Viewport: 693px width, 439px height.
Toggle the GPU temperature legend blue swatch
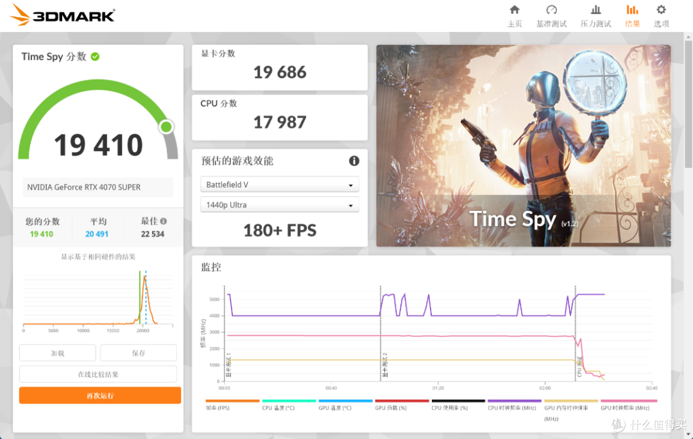point(346,401)
